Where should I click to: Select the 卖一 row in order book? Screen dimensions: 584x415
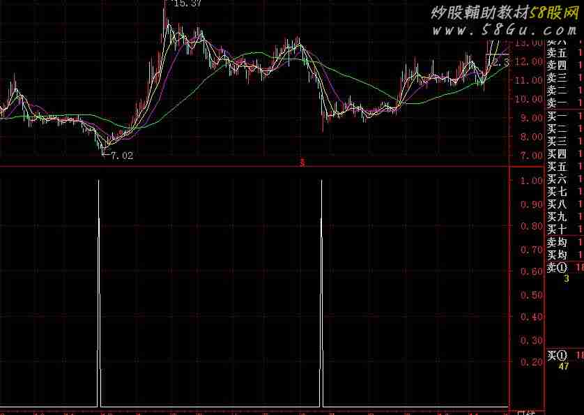564,103
